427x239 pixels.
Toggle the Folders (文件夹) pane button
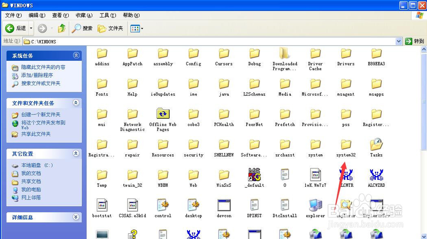point(110,28)
